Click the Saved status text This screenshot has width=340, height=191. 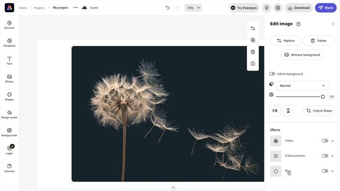93,7
